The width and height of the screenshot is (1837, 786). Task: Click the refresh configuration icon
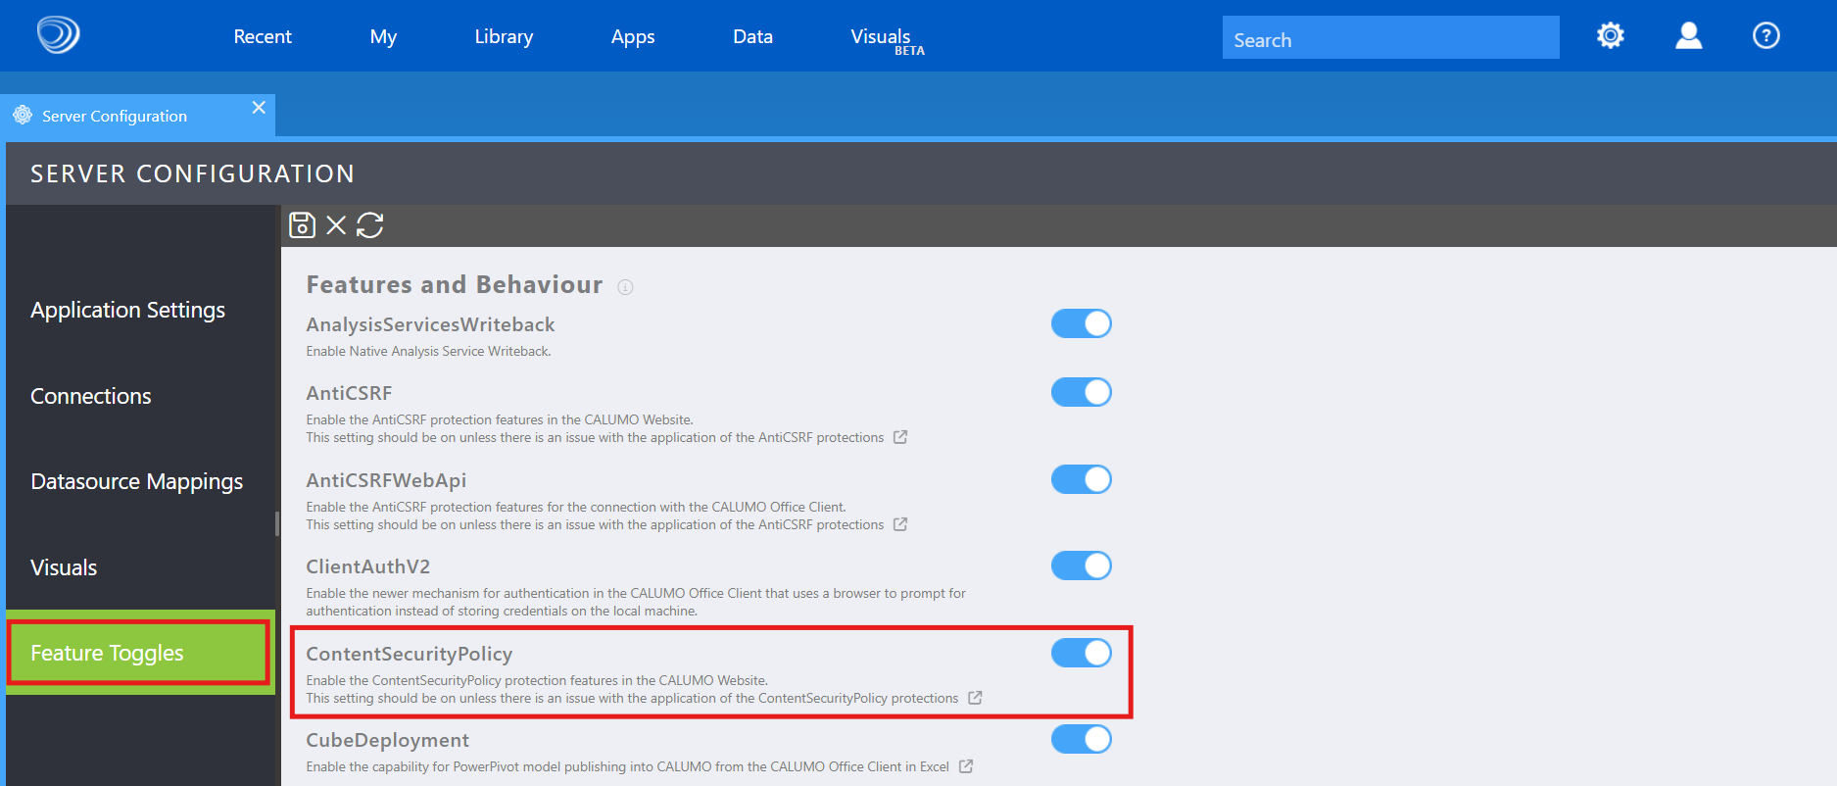pos(369,225)
